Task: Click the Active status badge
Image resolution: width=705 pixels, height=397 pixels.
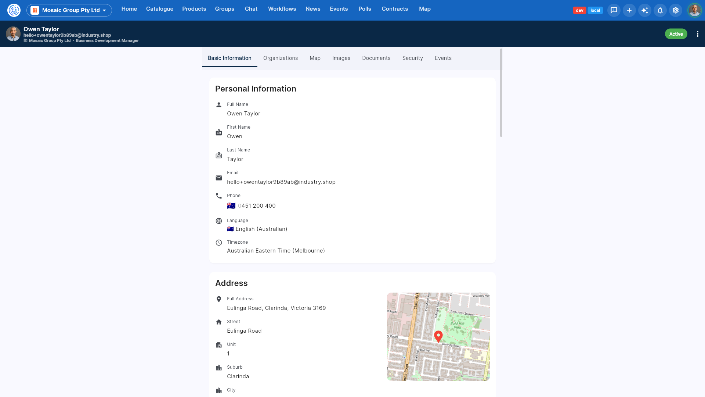Action: coord(676,34)
